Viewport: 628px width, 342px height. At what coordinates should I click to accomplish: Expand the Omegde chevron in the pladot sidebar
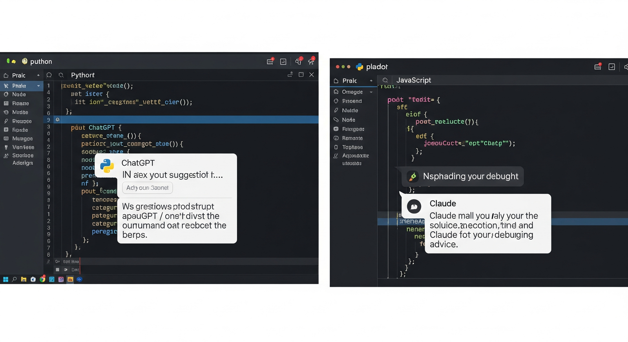[371, 92]
